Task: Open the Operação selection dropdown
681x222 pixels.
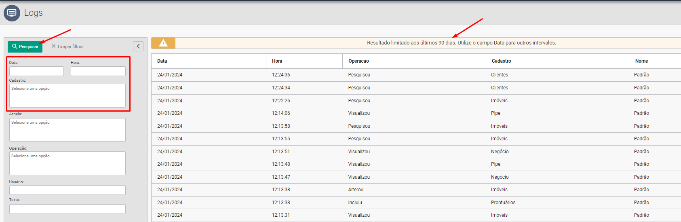Action: [67, 163]
